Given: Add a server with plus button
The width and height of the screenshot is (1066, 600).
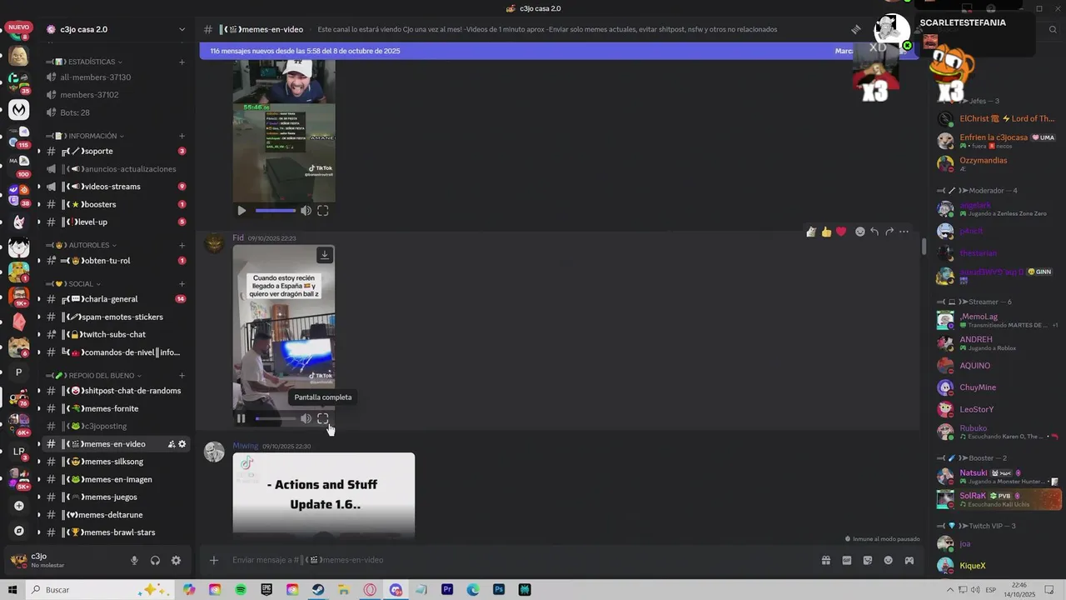Looking at the screenshot, I should 18,506.
